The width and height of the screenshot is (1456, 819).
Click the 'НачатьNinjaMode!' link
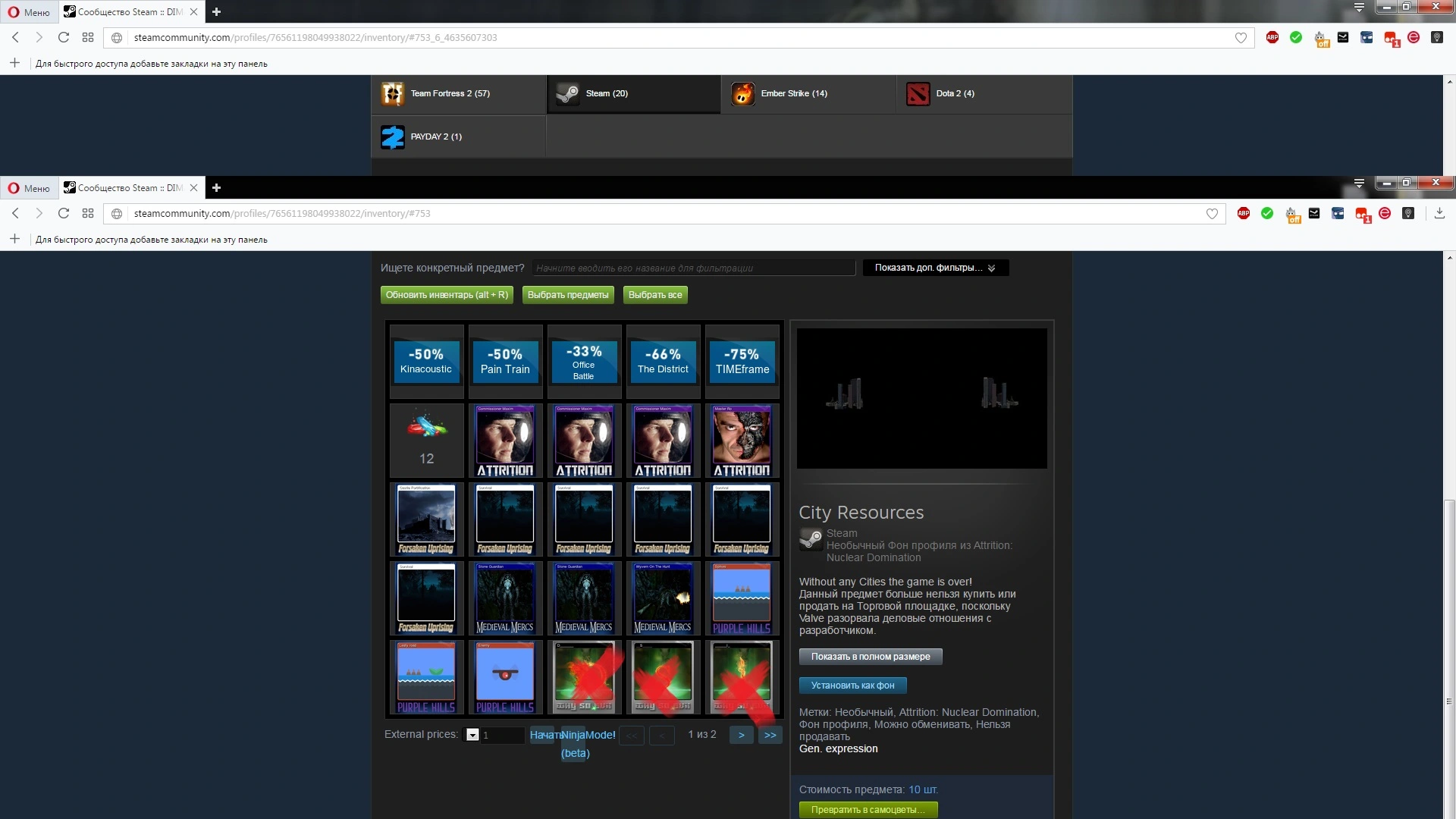[x=573, y=735]
